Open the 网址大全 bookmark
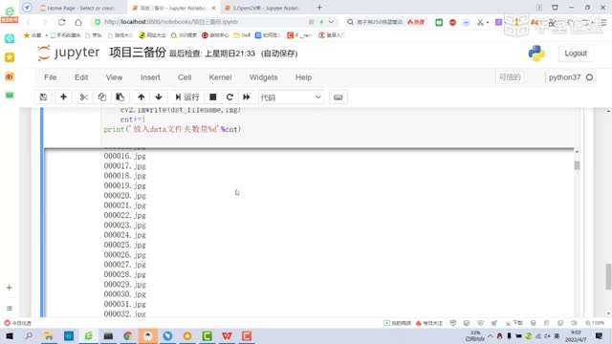Screen dimensions: 612x344 click(152, 35)
